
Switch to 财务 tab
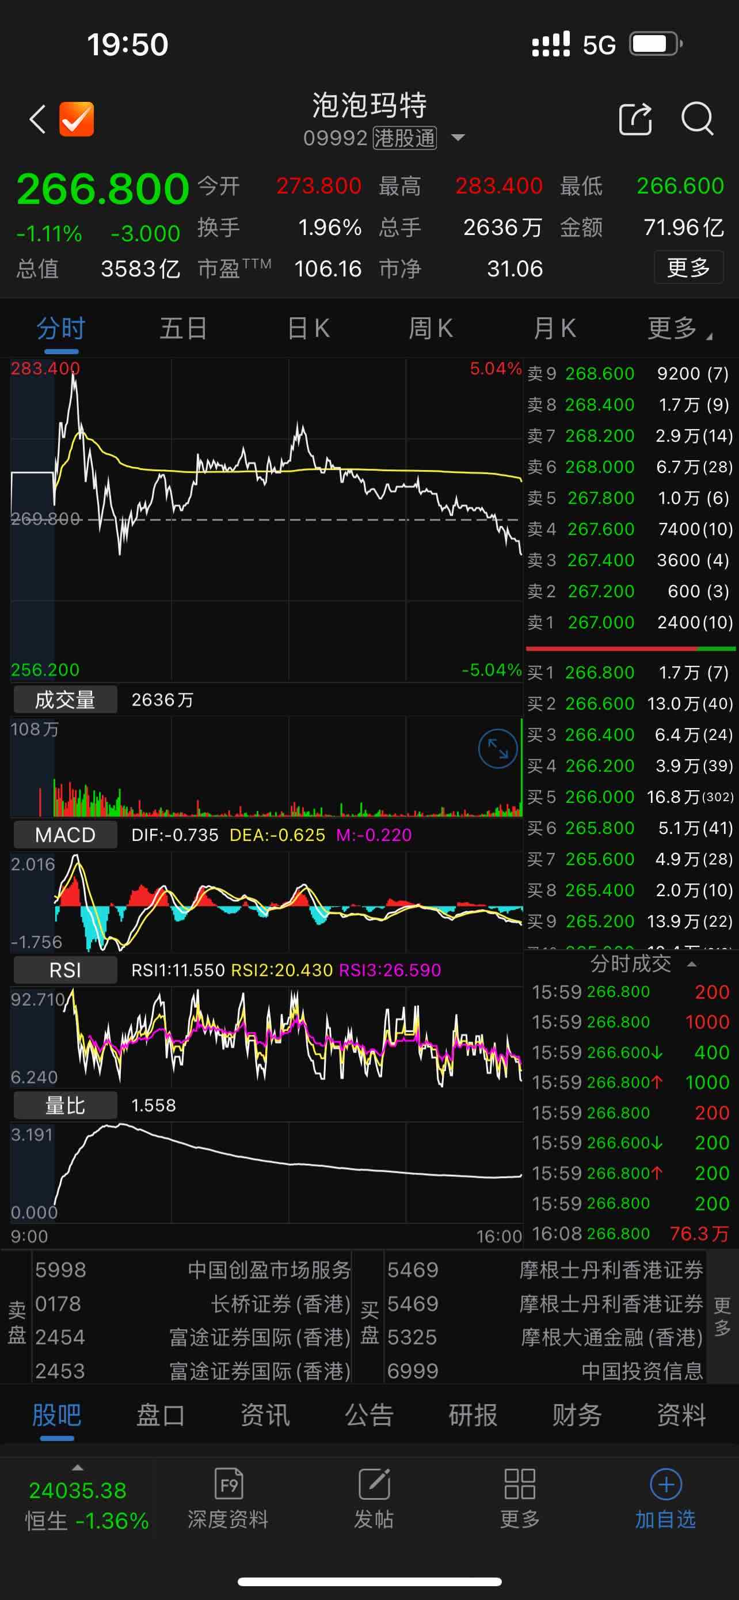pos(577,1415)
